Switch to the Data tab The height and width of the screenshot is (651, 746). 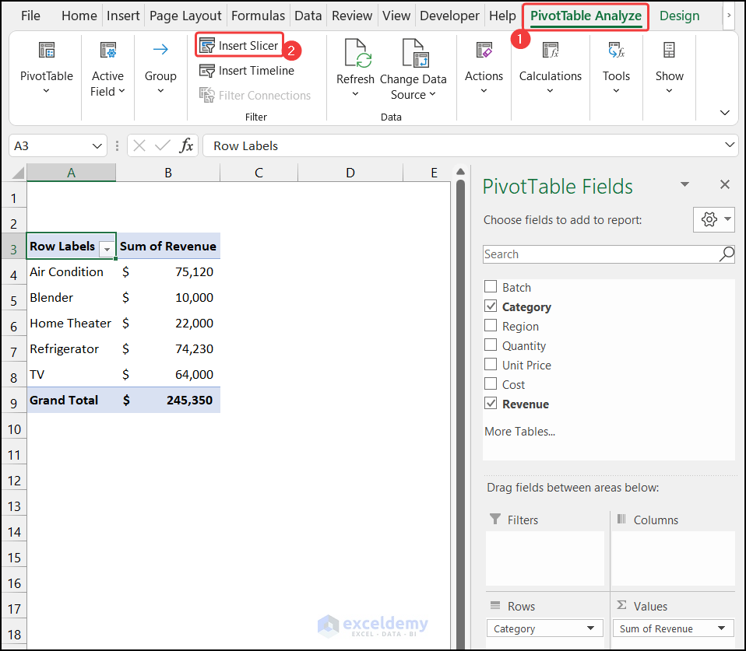[308, 16]
